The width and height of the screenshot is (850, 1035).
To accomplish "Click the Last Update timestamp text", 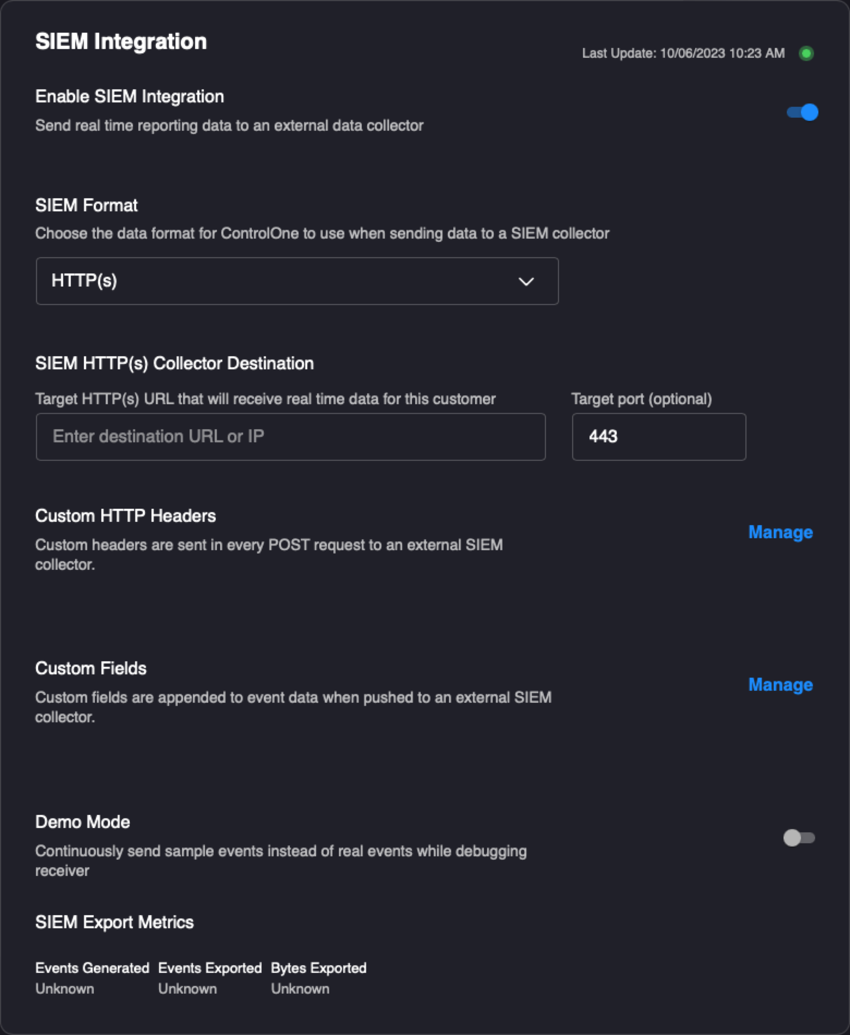I will tap(683, 53).
